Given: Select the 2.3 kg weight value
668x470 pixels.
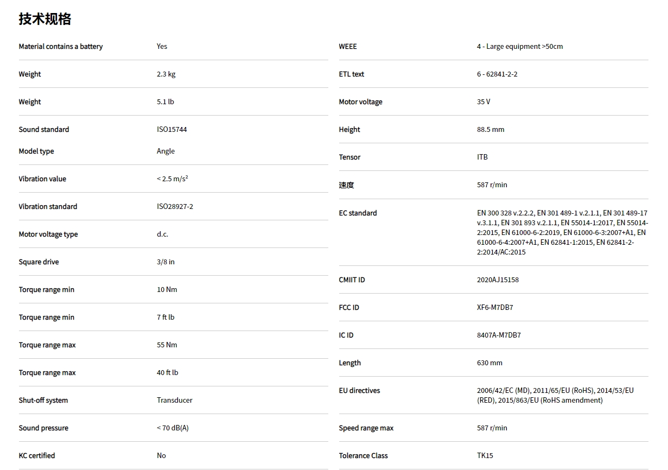Looking at the screenshot, I should tap(166, 74).
